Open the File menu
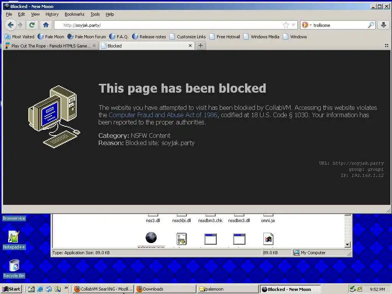The width and height of the screenshot is (392, 294). tap(9, 14)
